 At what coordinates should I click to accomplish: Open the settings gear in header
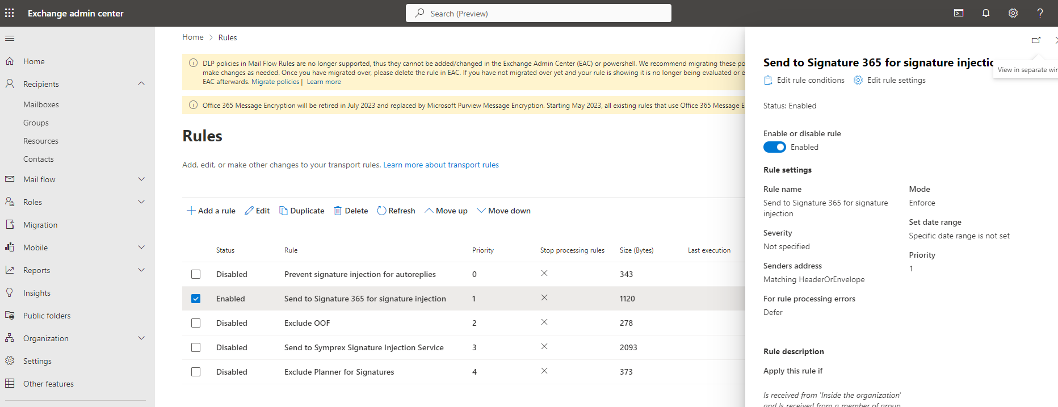[1013, 13]
